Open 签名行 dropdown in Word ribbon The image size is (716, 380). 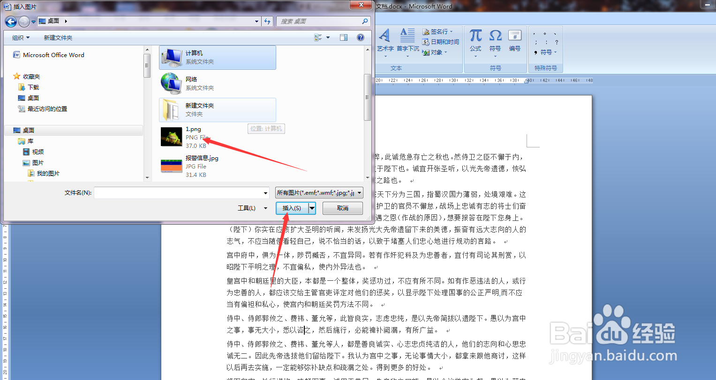[438, 31]
